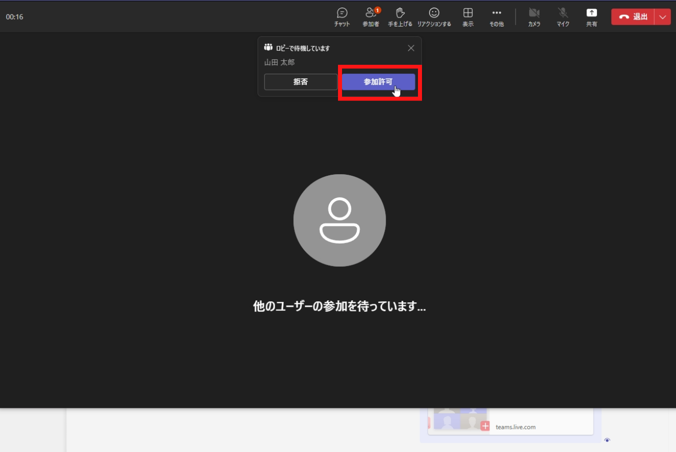Raise your hand with 手を上げる
Viewport: 676px width, 452px height.
tap(400, 17)
